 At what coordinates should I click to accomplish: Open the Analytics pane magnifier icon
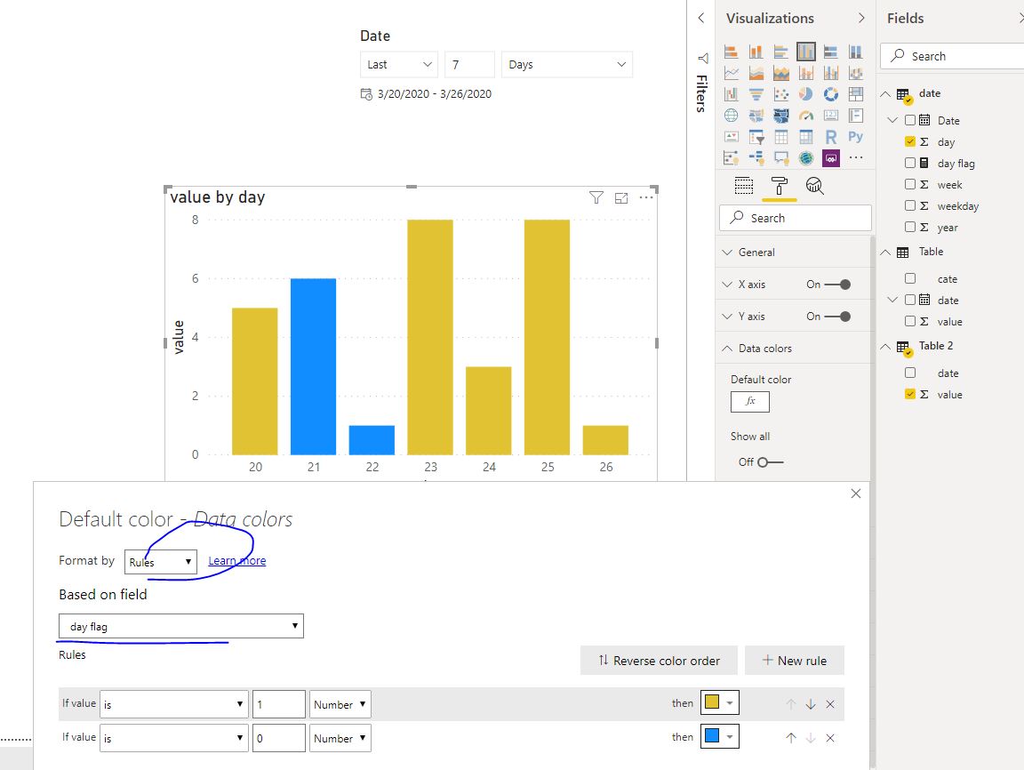pyautogui.click(x=814, y=186)
